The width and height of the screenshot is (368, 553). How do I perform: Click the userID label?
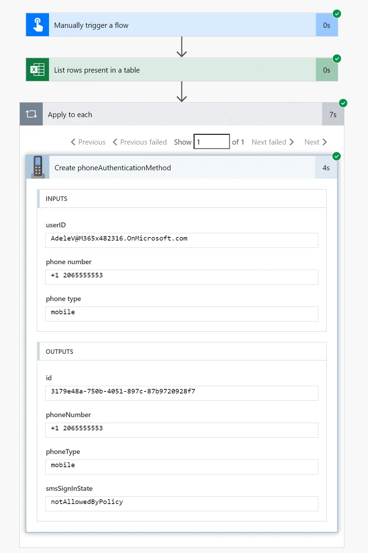pyautogui.click(x=56, y=225)
